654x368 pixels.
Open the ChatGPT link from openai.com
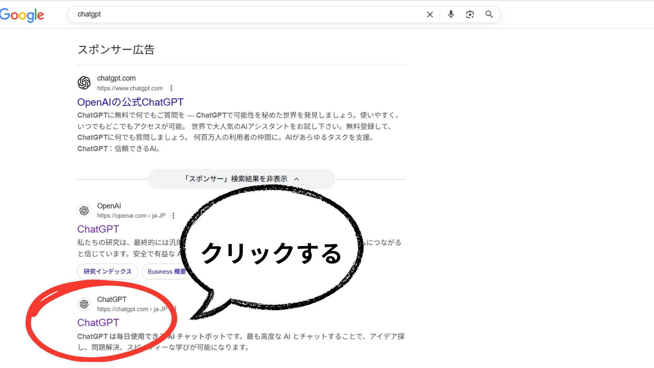pos(98,229)
